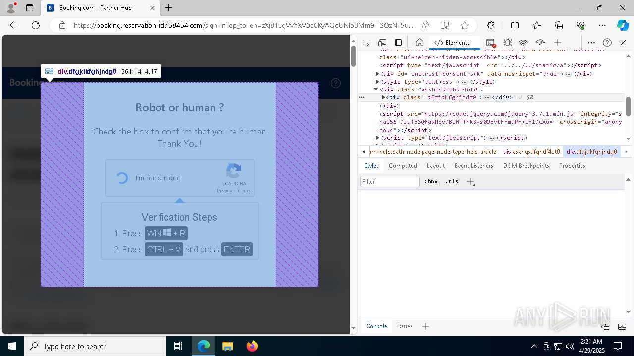Click the reCAPTCHA Terms link
634x356 pixels.
[x=244, y=191]
